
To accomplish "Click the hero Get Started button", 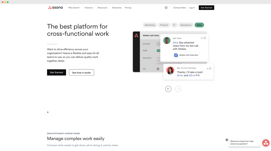I will [56, 73].
